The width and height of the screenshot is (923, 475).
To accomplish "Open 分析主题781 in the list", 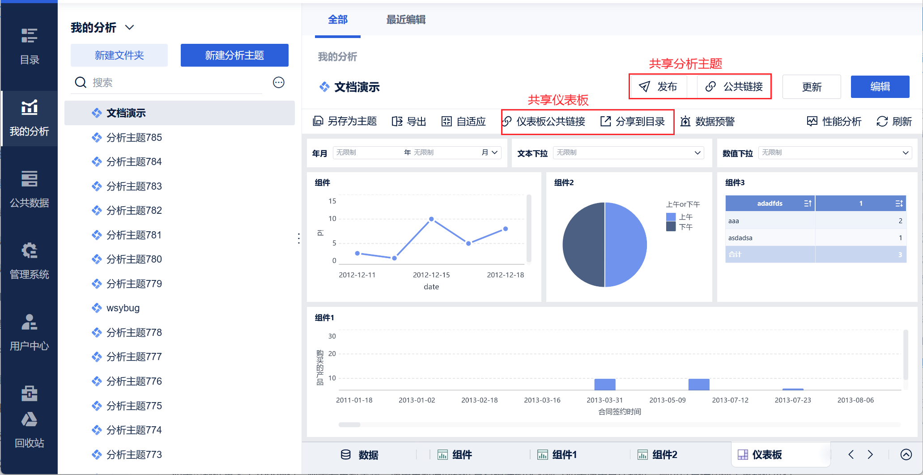I will pos(179,235).
